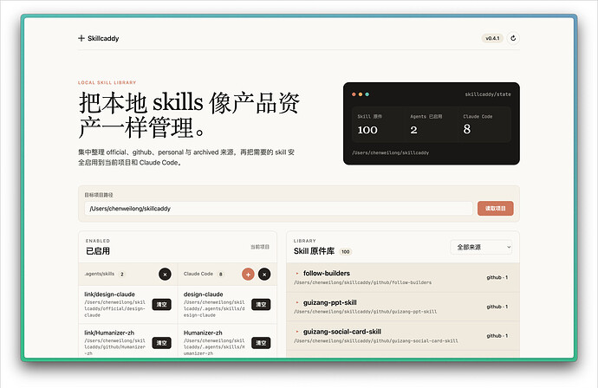Click the 当前项目 label in the enabled panel

pos(260,247)
